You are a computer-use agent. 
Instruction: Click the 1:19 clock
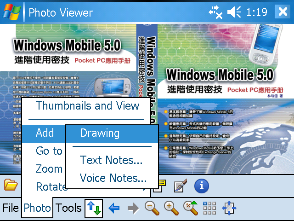click(x=256, y=12)
